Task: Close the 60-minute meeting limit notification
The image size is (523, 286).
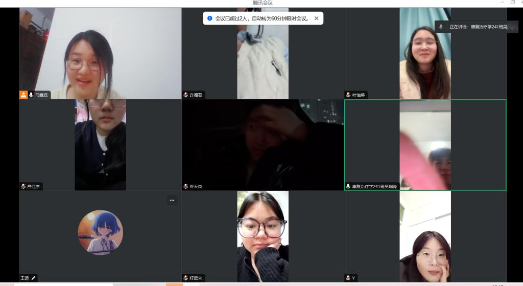Action: [x=316, y=18]
